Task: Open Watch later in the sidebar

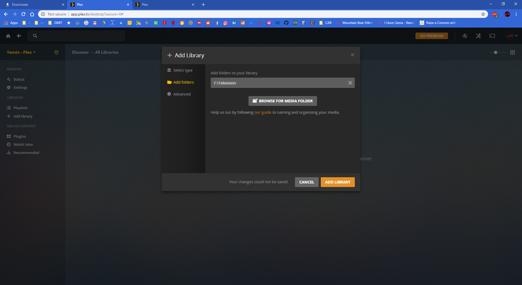Action: point(20,144)
